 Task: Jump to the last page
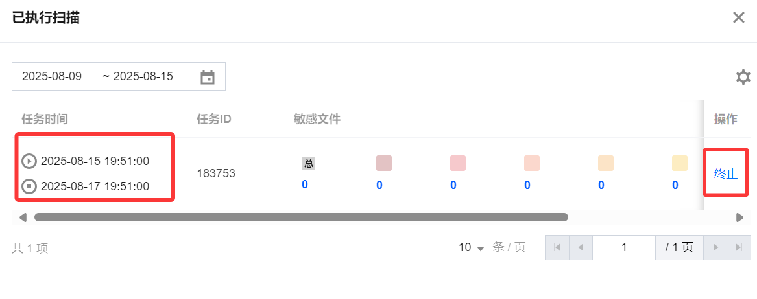coord(739,247)
